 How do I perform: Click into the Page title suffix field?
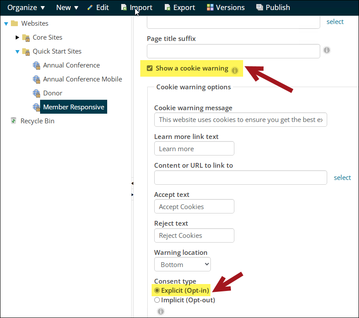pyautogui.click(x=233, y=51)
